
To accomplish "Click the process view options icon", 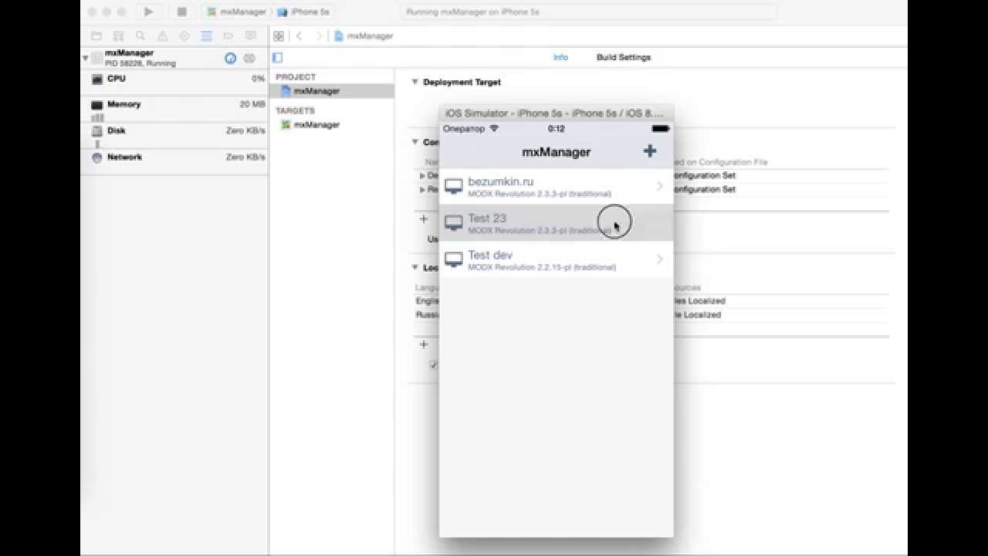I will click(249, 58).
